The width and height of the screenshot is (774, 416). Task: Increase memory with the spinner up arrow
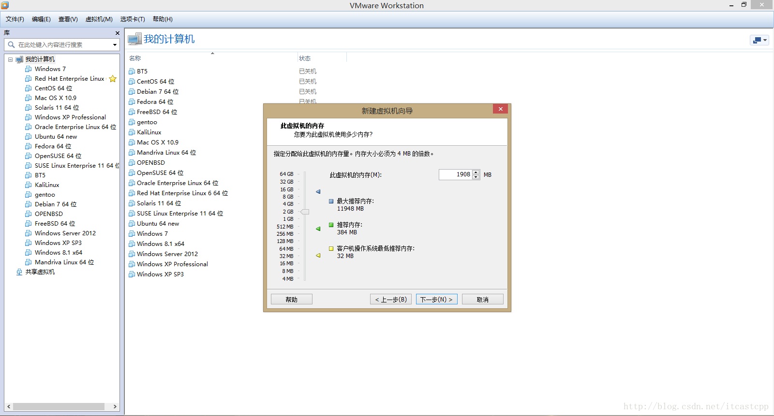tap(476, 172)
